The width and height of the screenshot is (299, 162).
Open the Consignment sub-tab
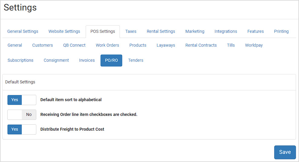pyautogui.click(x=56, y=60)
